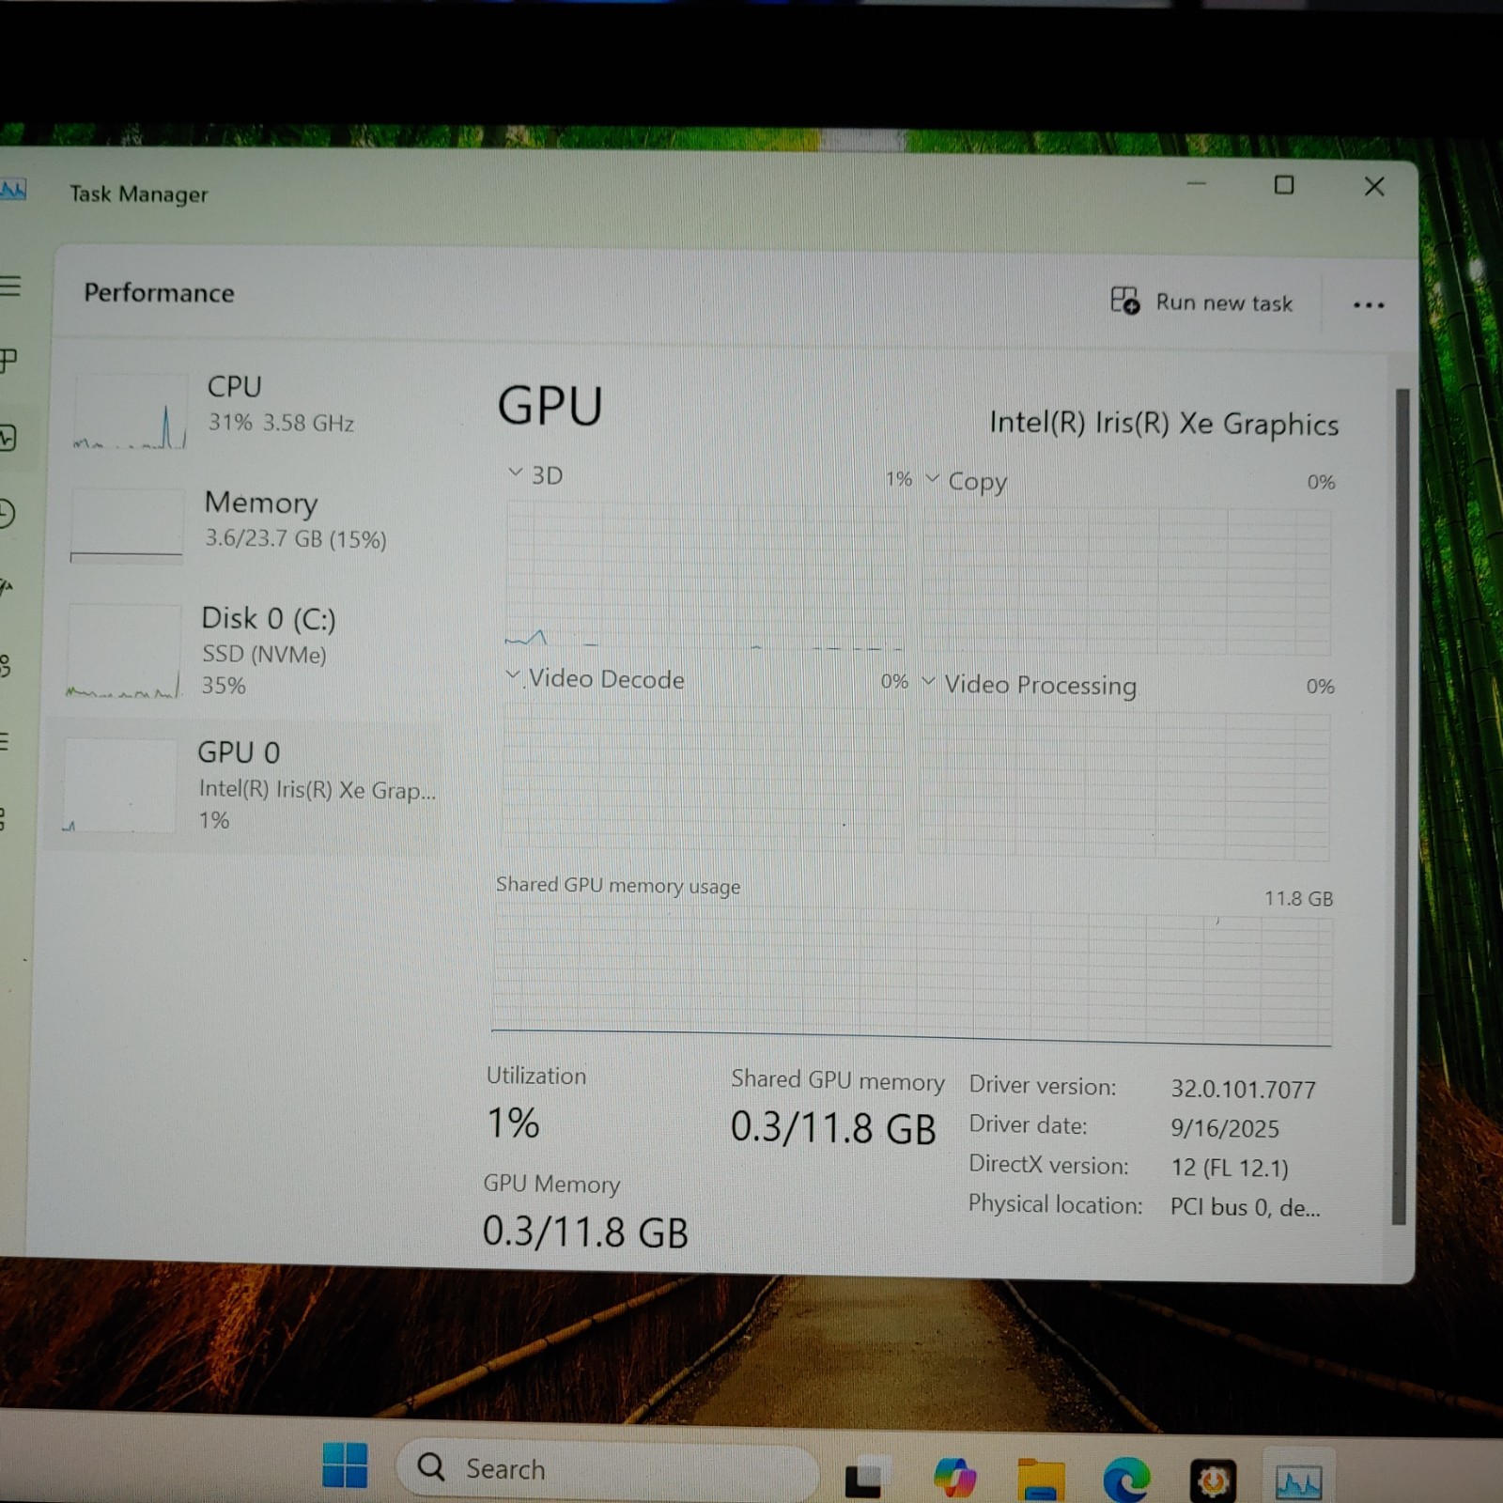Screen dimensions: 1503x1503
Task: Click the 'Physical location:' label
Action: pyautogui.click(x=1055, y=1204)
